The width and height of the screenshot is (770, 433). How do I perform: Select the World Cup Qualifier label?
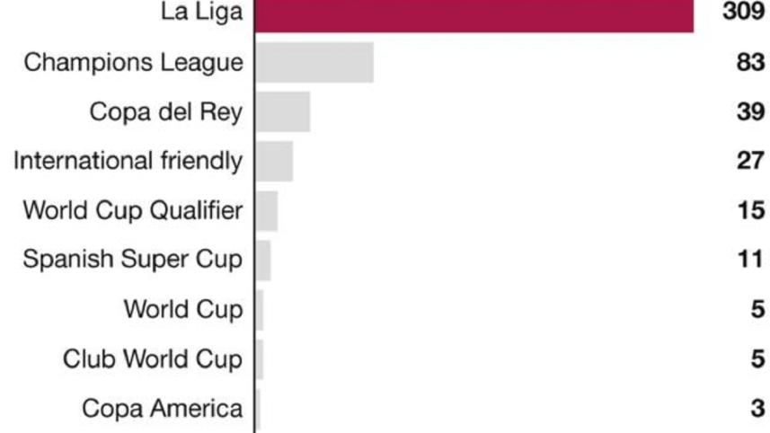click(x=133, y=211)
